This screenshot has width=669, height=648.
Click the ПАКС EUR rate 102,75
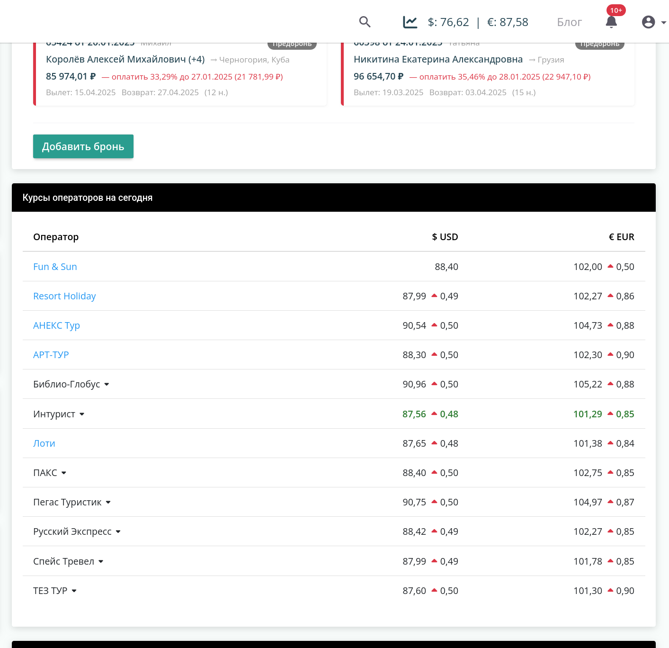click(588, 473)
